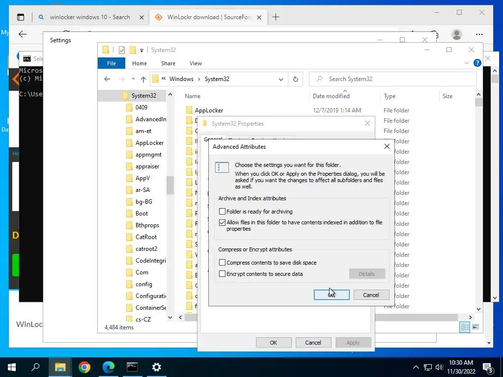The image size is (503, 377).
Task: Select the Boot folder in tree
Action: 141,214
